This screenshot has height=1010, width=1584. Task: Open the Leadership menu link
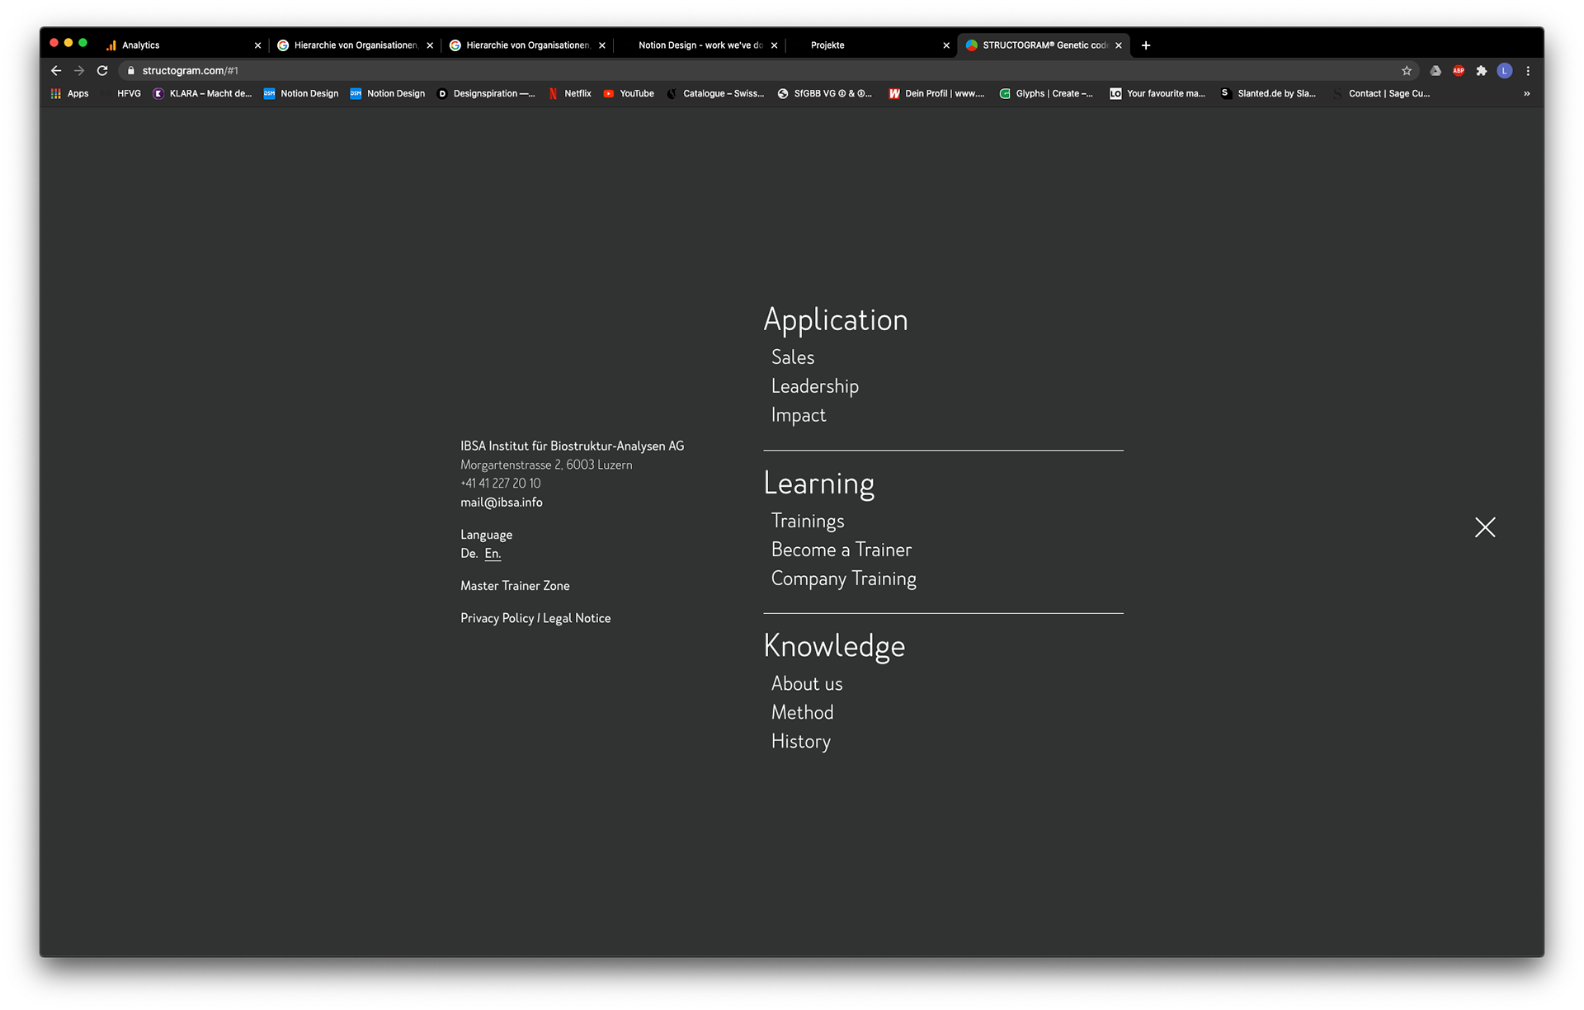[814, 386]
